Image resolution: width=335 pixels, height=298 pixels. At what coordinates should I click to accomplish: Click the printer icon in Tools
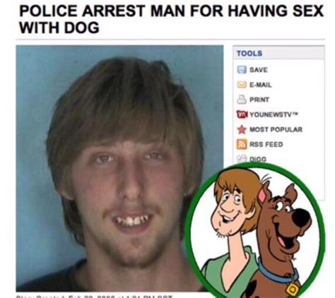point(242,100)
